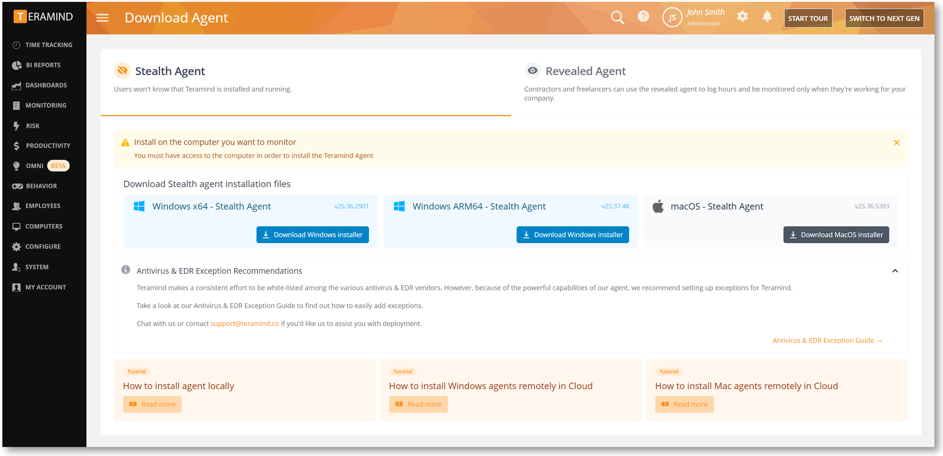Download the macOS installer
943x456 pixels.
tap(836, 235)
